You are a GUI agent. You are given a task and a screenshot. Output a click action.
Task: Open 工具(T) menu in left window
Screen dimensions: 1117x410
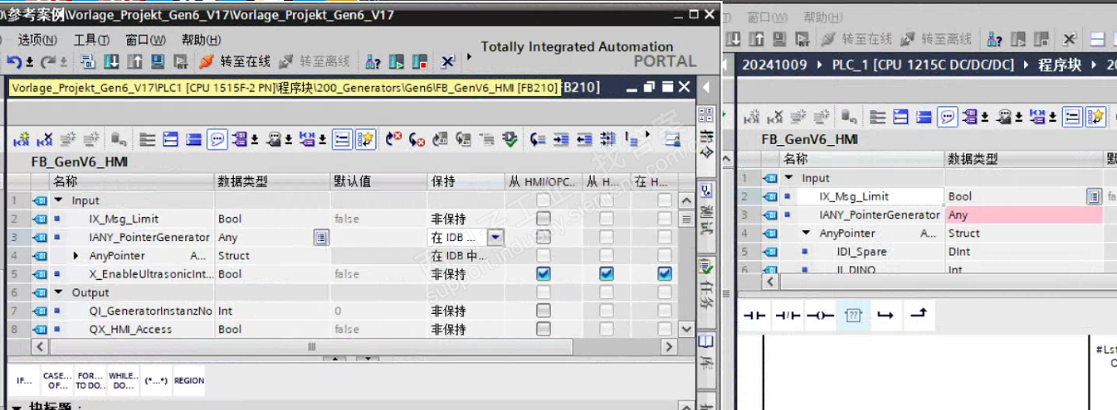click(x=91, y=40)
